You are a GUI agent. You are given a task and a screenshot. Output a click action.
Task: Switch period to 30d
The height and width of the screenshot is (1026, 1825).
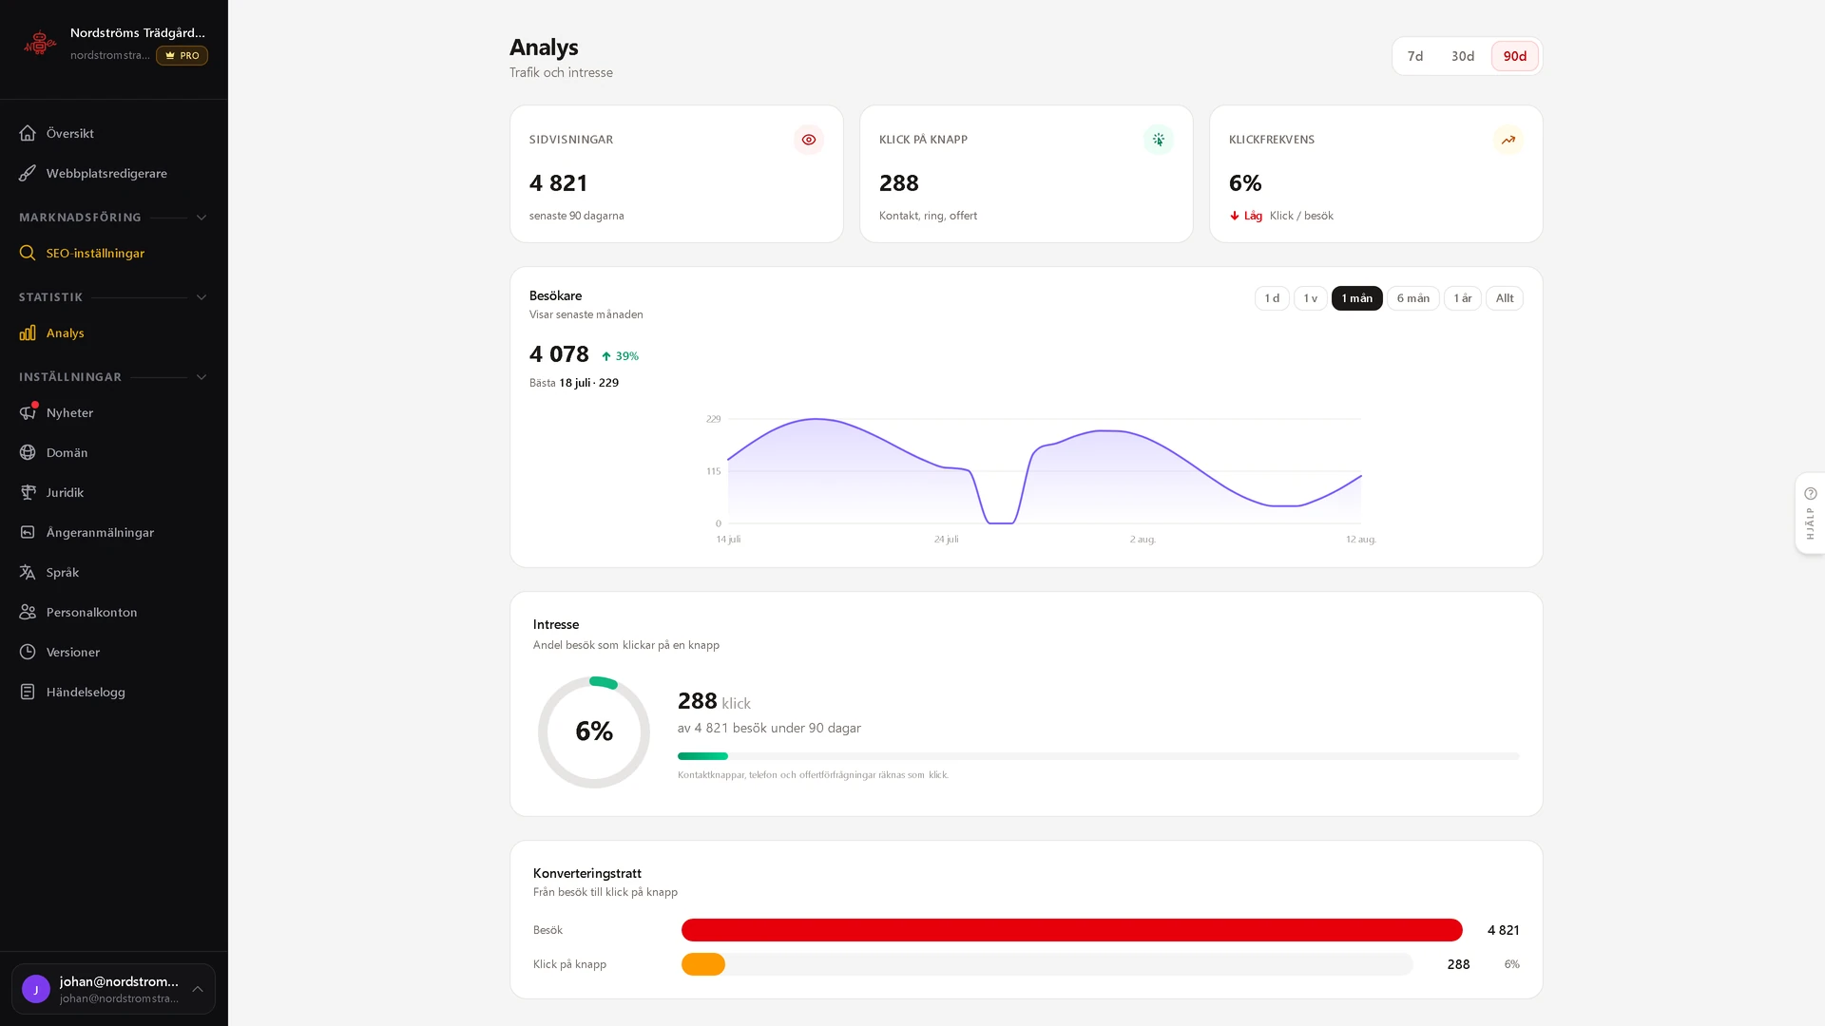tap(1463, 56)
